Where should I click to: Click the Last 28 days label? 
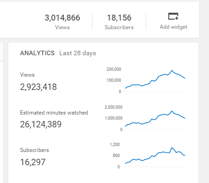coord(77,53)
